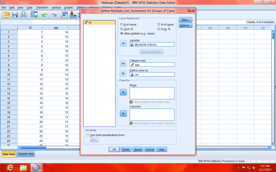Viewport: 276px width, 172px height.
Task: Select ID in the variable list
Action: click(99, 22)
